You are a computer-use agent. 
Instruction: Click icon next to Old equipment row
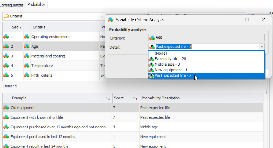(x=6, y=108)
